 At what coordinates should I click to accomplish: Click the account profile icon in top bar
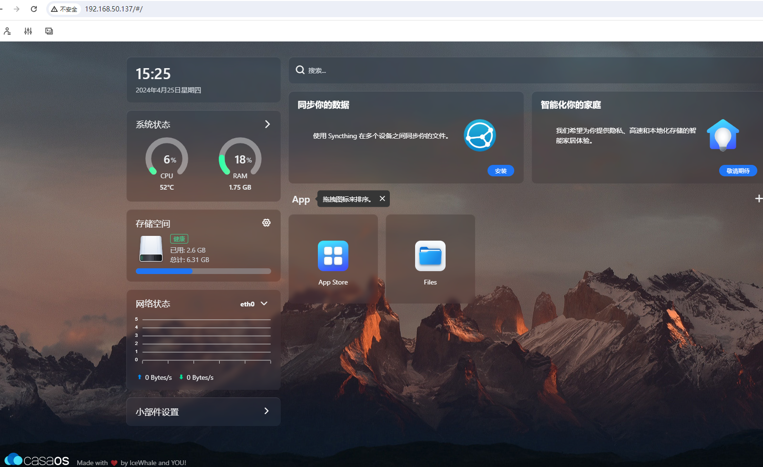click(x=7, y=31)
